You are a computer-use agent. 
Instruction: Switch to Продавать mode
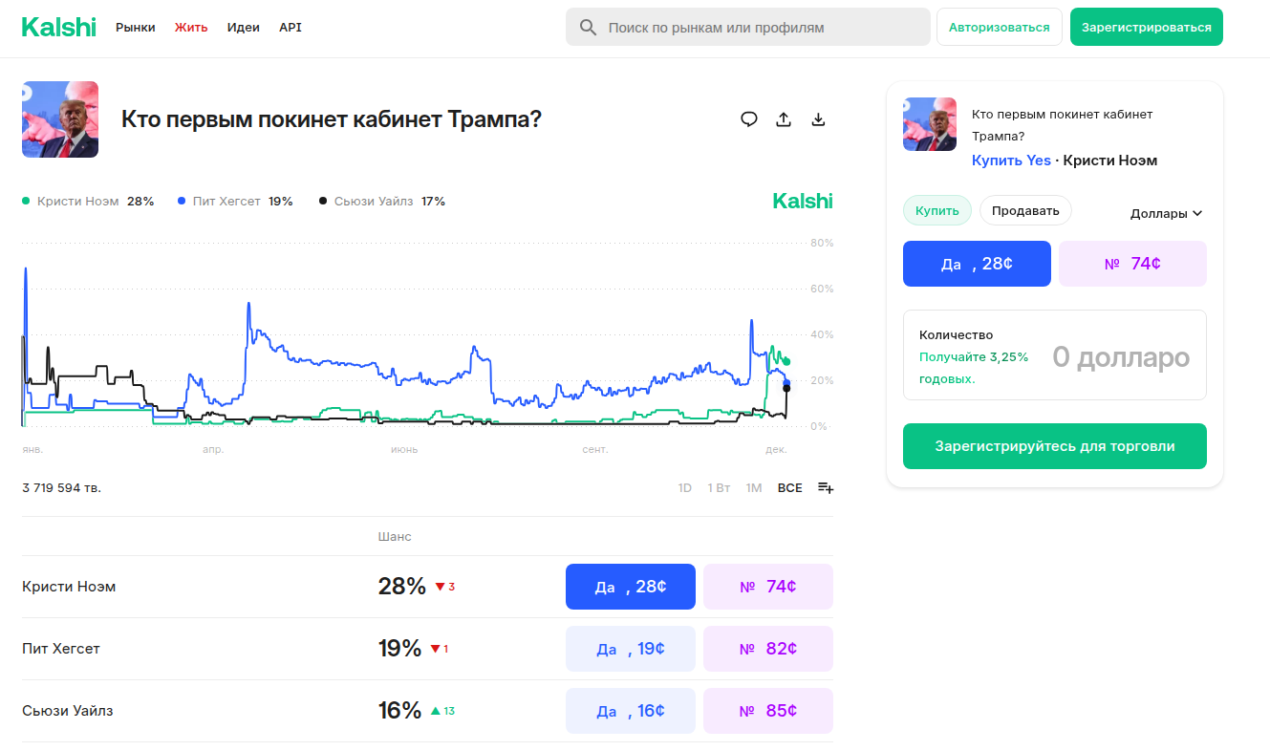pyautogui.click(x=1025, y=210)
